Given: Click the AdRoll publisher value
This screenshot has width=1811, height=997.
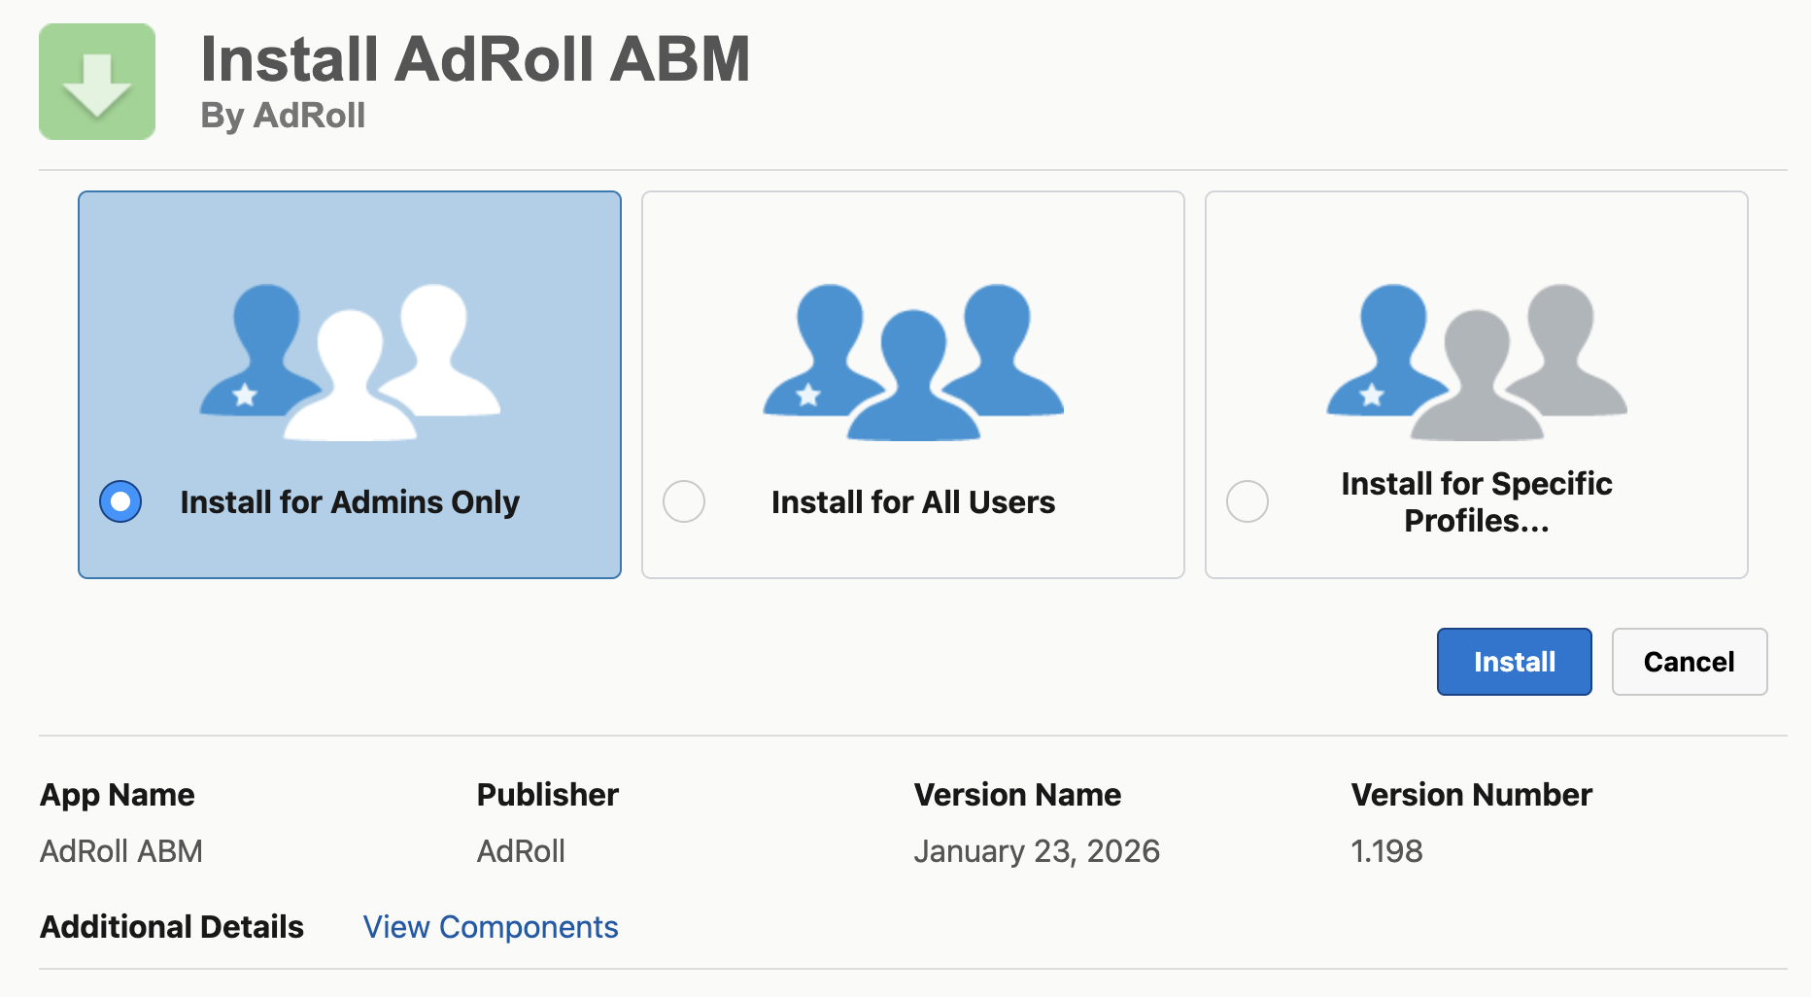Looking at the screenshot, I should 521,851.
